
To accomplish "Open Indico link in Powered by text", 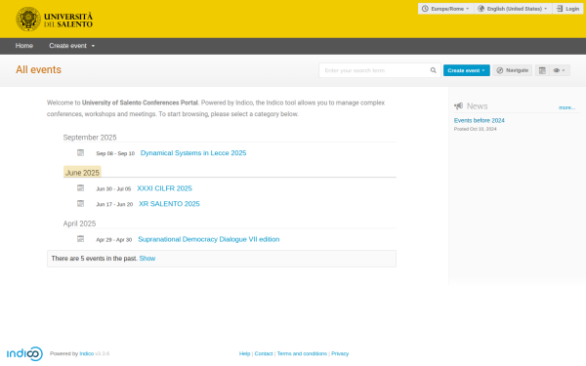I will 87,353.
